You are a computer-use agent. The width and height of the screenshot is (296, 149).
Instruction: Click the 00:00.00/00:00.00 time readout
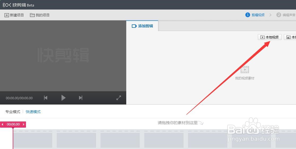click(19, 98)
